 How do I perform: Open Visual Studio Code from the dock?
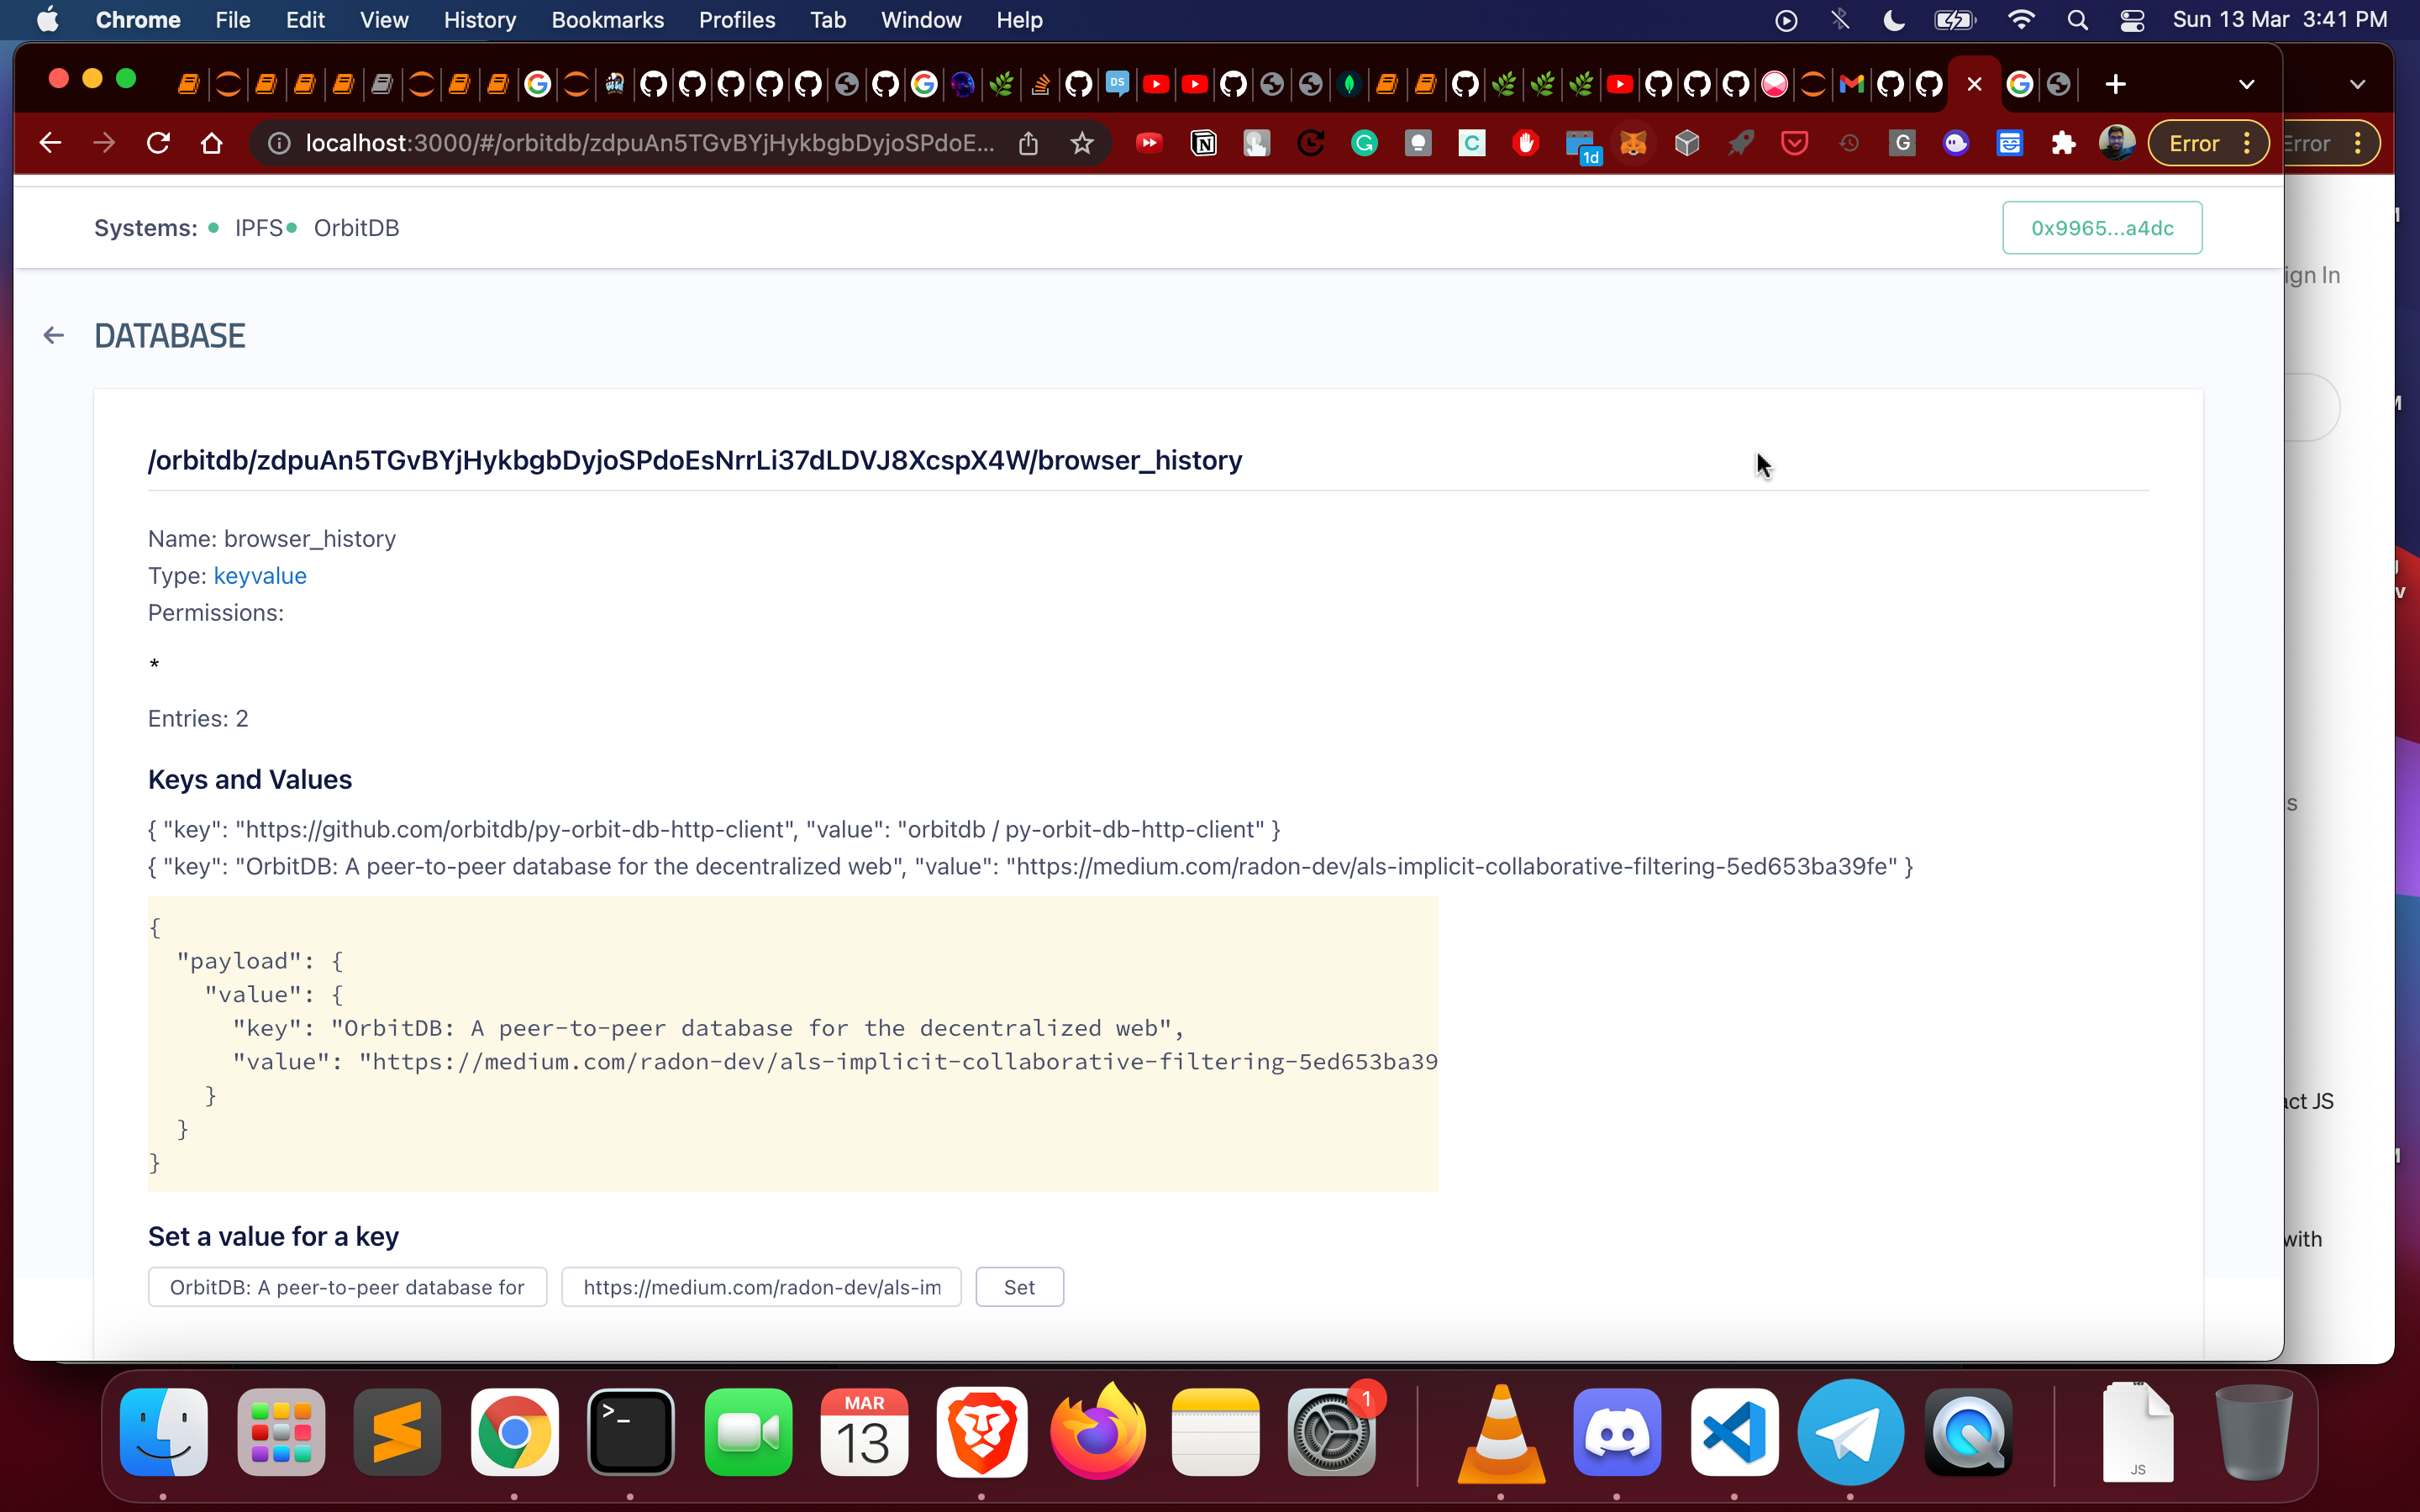click(1734, 1431)
